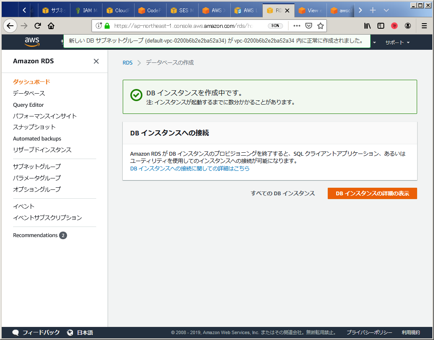434x340 pixels.
Task: Open パフォーマンスインサイト in the sidebar
Action: point(45,116)
